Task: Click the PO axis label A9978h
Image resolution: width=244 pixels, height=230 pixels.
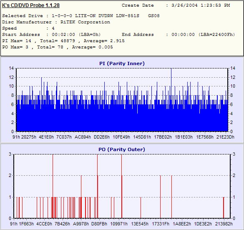Action: 81,224
